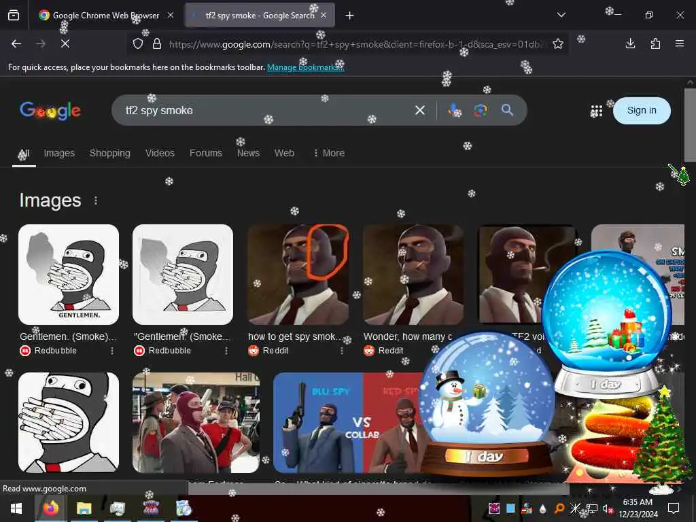Viewport: 696px width, 522px height.
Task: Open options for first Redbubble result
Action: point(112,351)
